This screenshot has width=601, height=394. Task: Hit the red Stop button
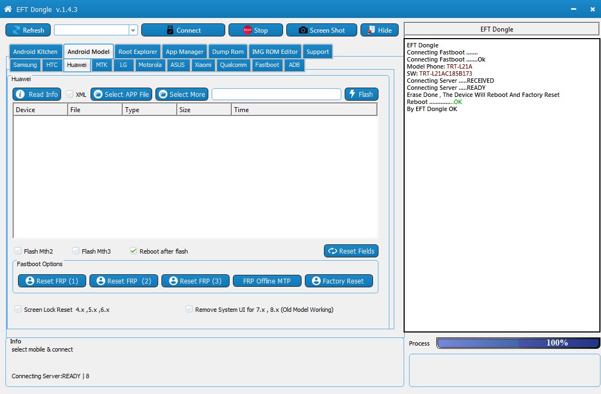[255, 30]
